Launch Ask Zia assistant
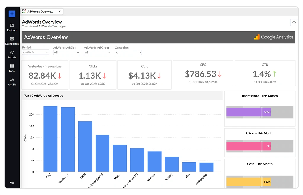Image resolution: width=303 pixels, height=195 pixels. [12, 80]
